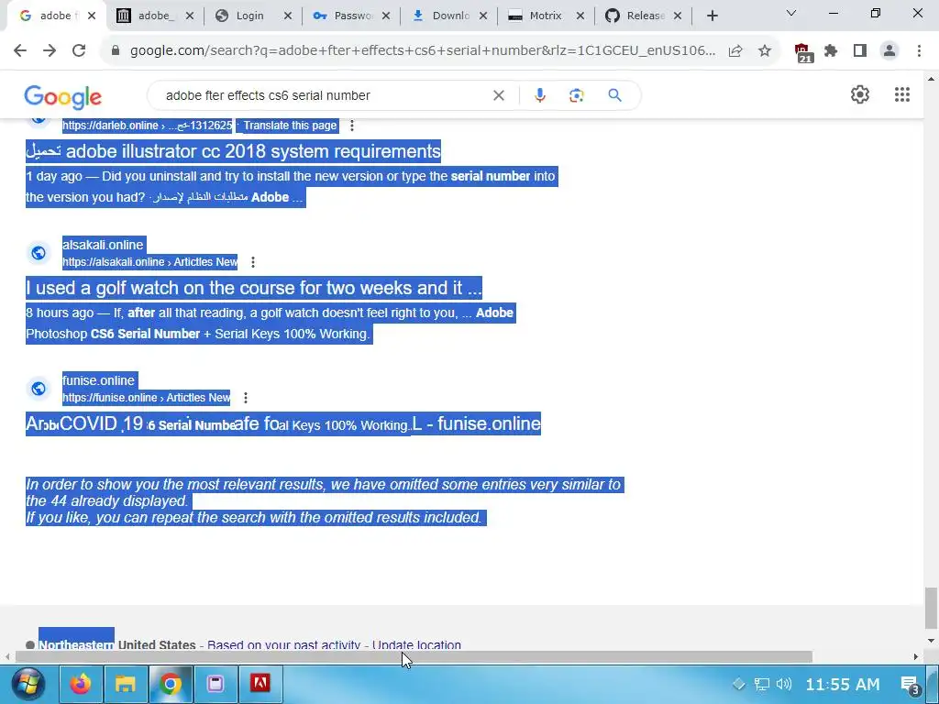Bookmark this page with the star icon
939x704 pixels.
click(765, 51)
